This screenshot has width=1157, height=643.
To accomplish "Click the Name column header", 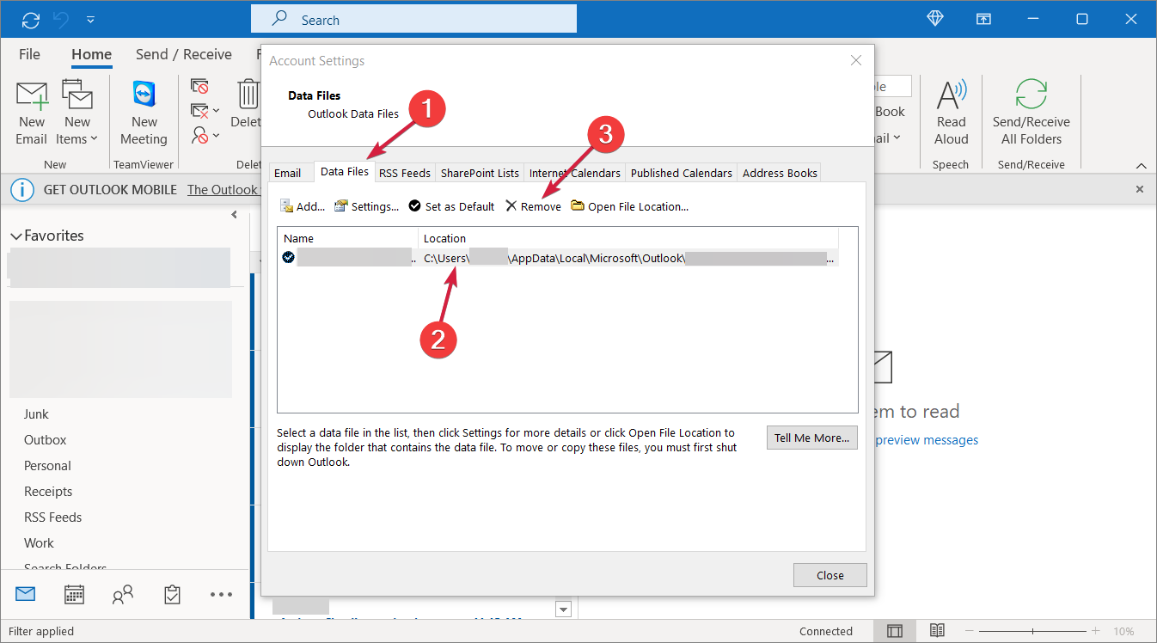I will (x=348, y=238).
